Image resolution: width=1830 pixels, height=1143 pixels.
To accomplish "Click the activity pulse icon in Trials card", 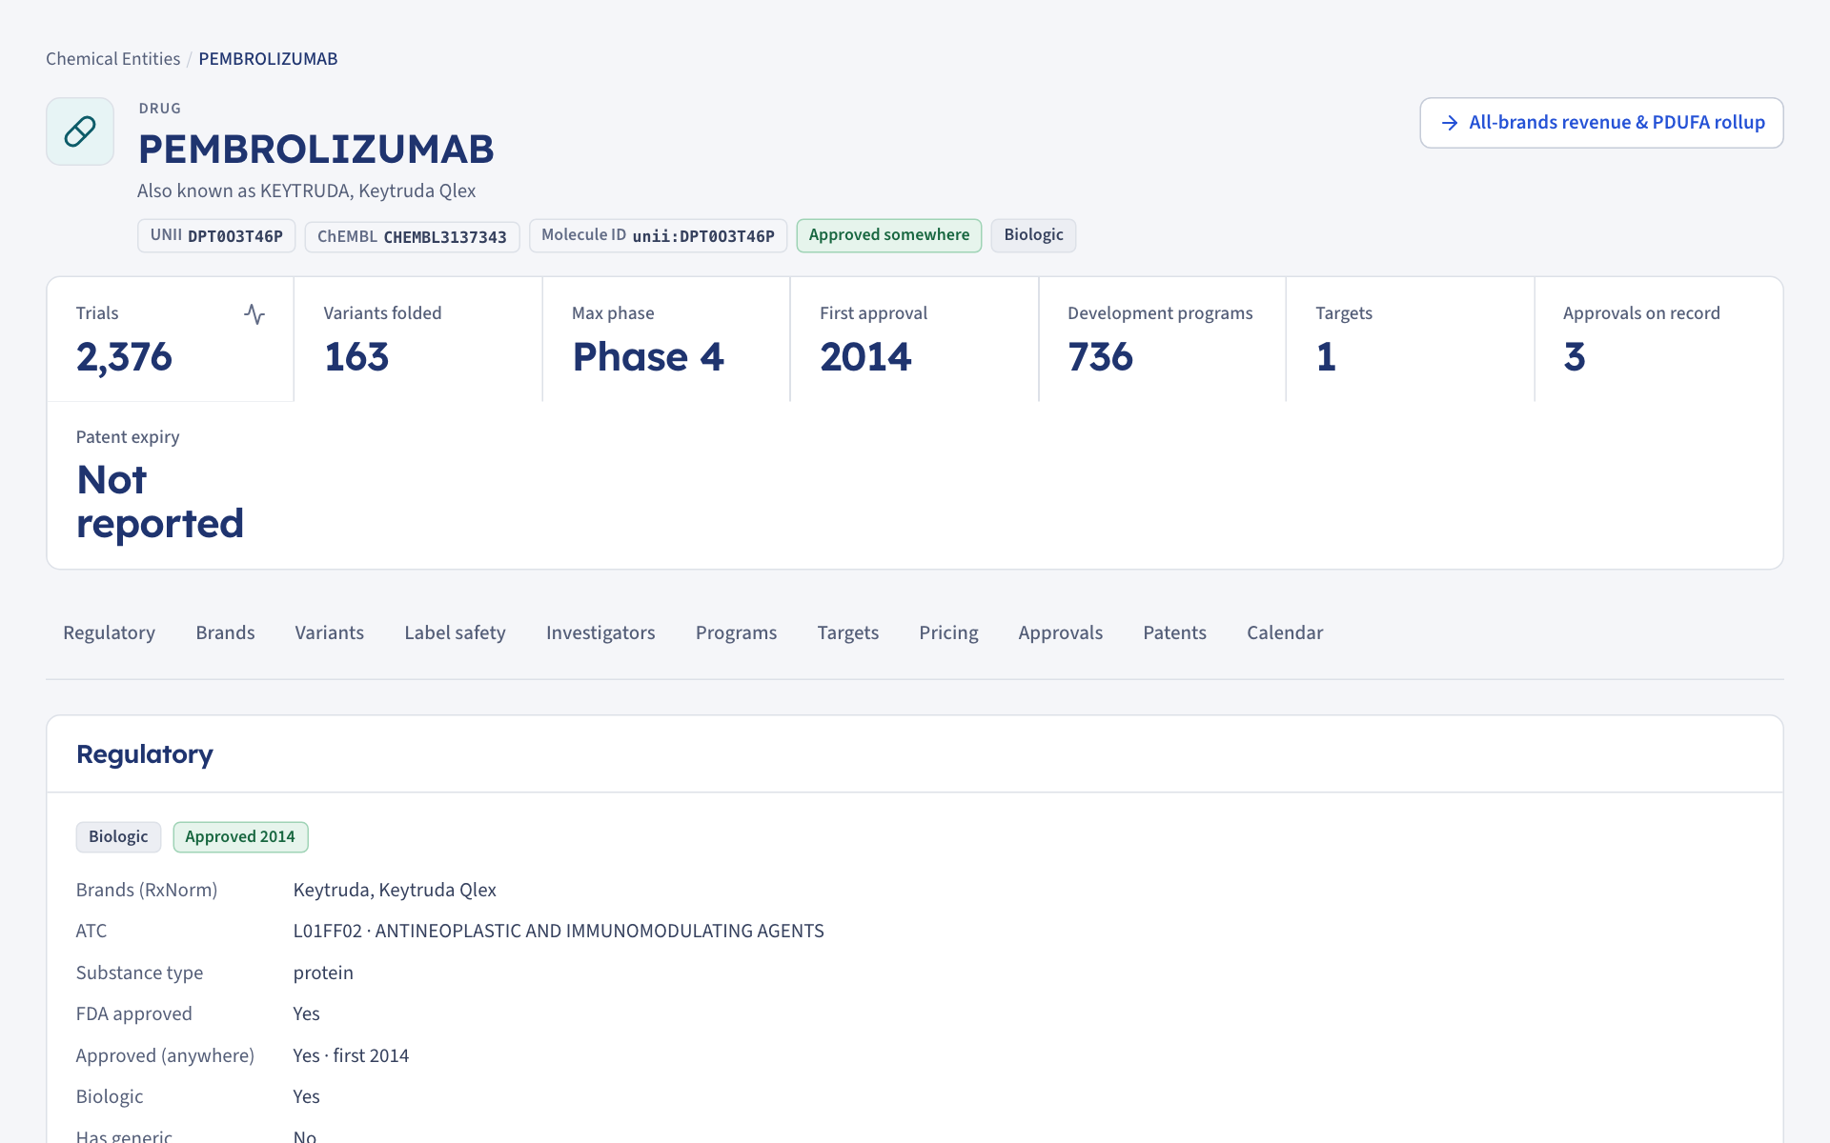I will coord(254,314).
